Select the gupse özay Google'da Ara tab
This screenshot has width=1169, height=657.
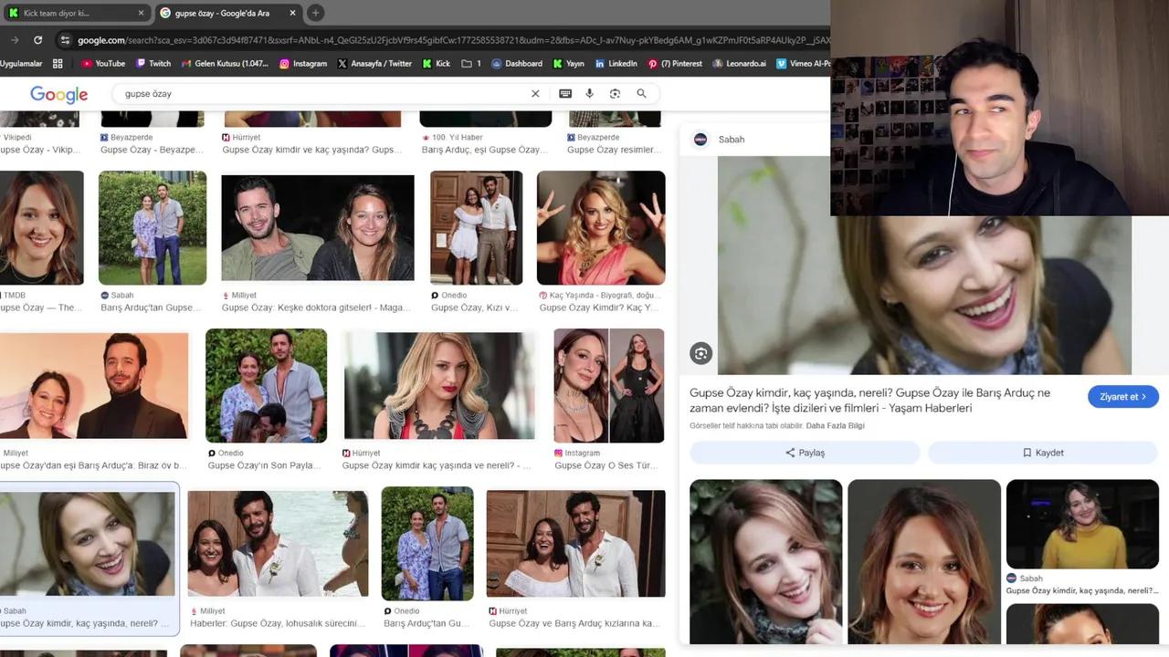coord(226,13)
